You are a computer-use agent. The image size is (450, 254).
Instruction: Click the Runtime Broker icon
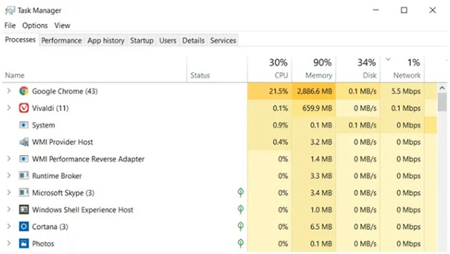point(24,175)
